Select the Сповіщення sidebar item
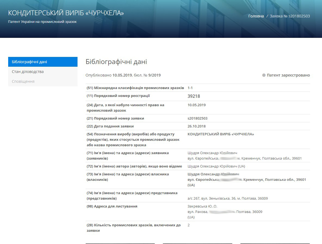322x244 pixels. tap(23, 81)
